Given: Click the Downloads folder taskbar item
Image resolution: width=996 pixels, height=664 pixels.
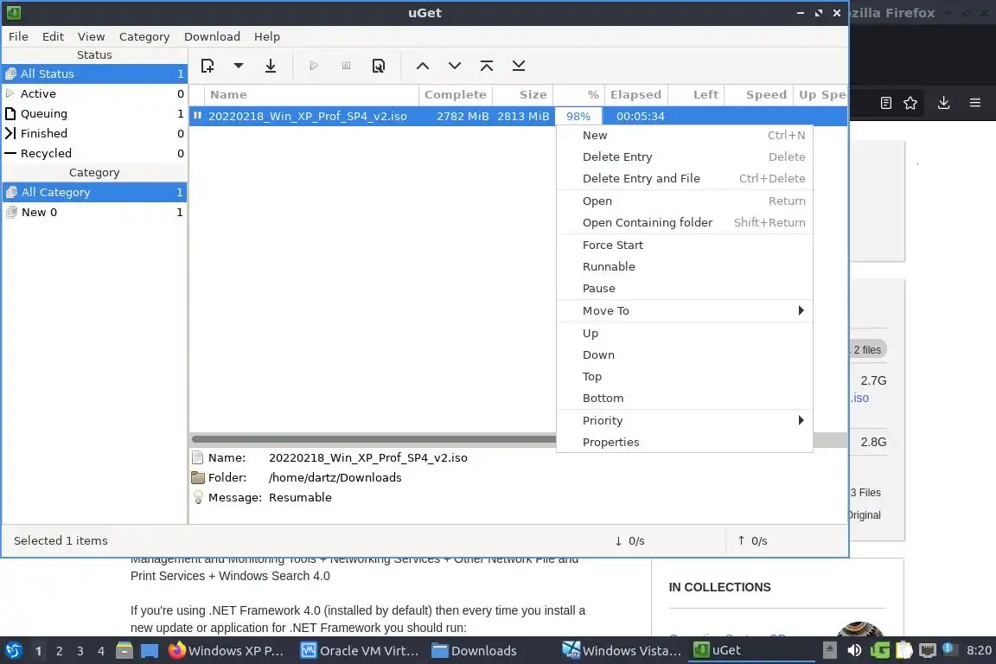Looking at the screenshot, I should pos(474,651).
